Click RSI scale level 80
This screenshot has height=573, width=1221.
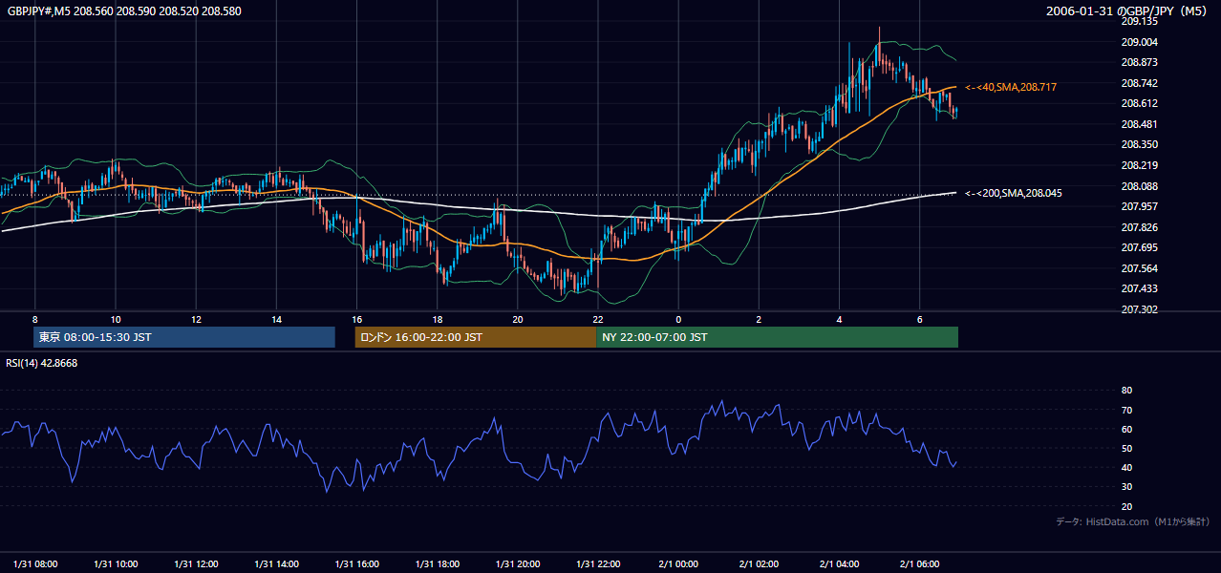[x=1126, y=391]
